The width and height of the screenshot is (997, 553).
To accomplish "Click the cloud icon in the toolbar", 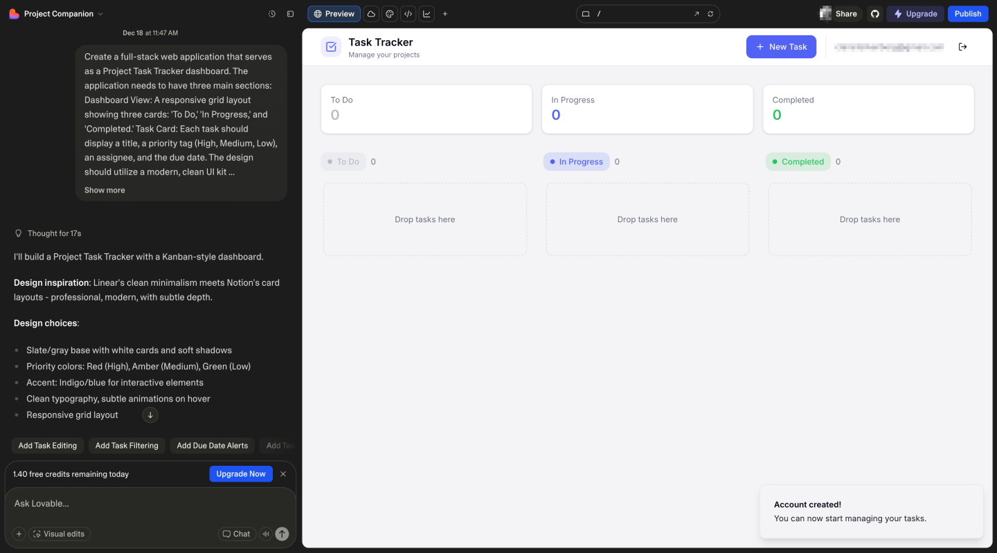I will 371,13.
